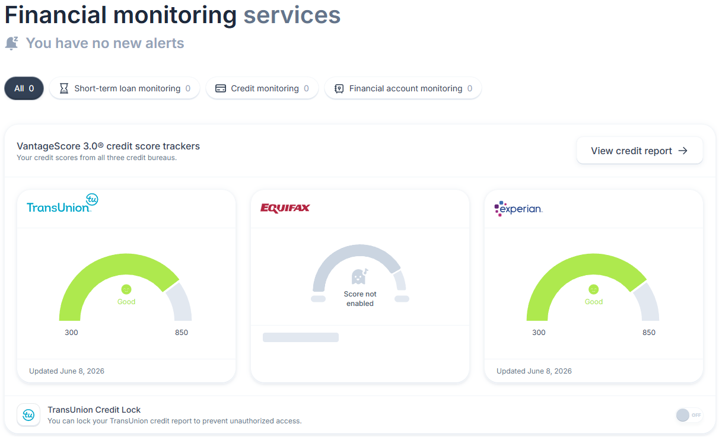
Task: Click 'Good' label on Experian card
Action: tap(594, 302)
